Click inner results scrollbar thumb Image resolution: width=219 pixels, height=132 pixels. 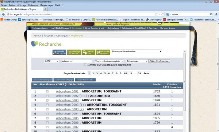click(x=185, y=82)
